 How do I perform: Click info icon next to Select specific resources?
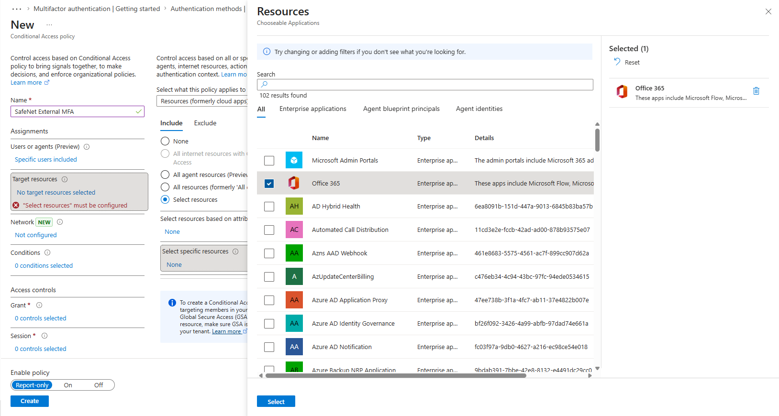click(235, 252)
